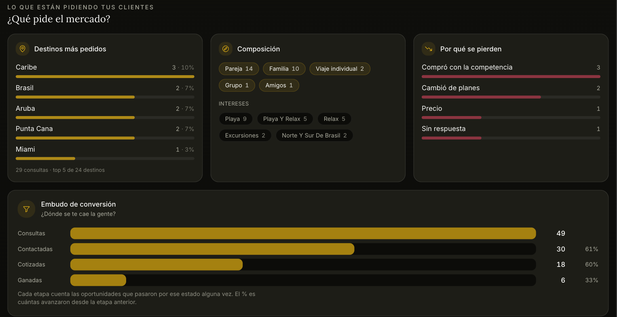Click the '¿Qué pide el mercado?' title

[59, 19]
